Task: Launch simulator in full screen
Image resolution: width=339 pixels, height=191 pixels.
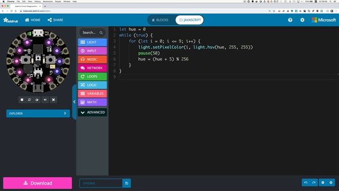Action: click(53, 100)
